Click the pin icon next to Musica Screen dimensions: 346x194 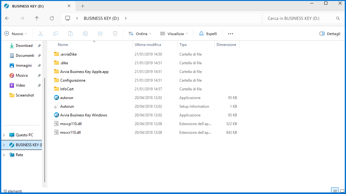coord(39,75)
